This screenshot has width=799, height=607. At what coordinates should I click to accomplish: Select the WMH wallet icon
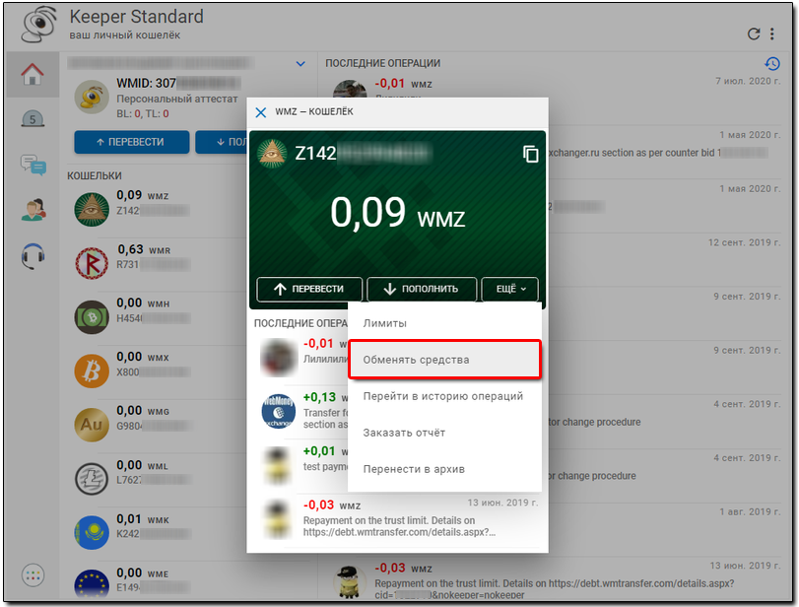(92, 317)
